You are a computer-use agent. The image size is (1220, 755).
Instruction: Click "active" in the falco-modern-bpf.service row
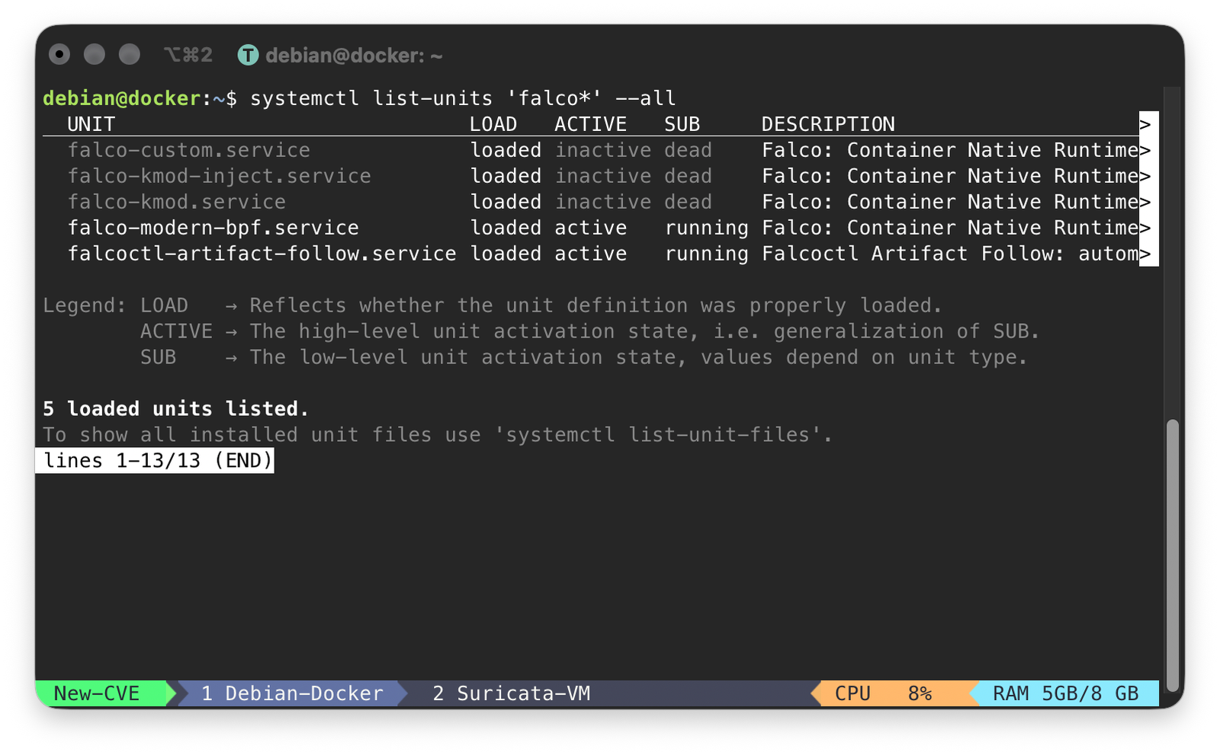pyautogui.click(x=590, y=228)
